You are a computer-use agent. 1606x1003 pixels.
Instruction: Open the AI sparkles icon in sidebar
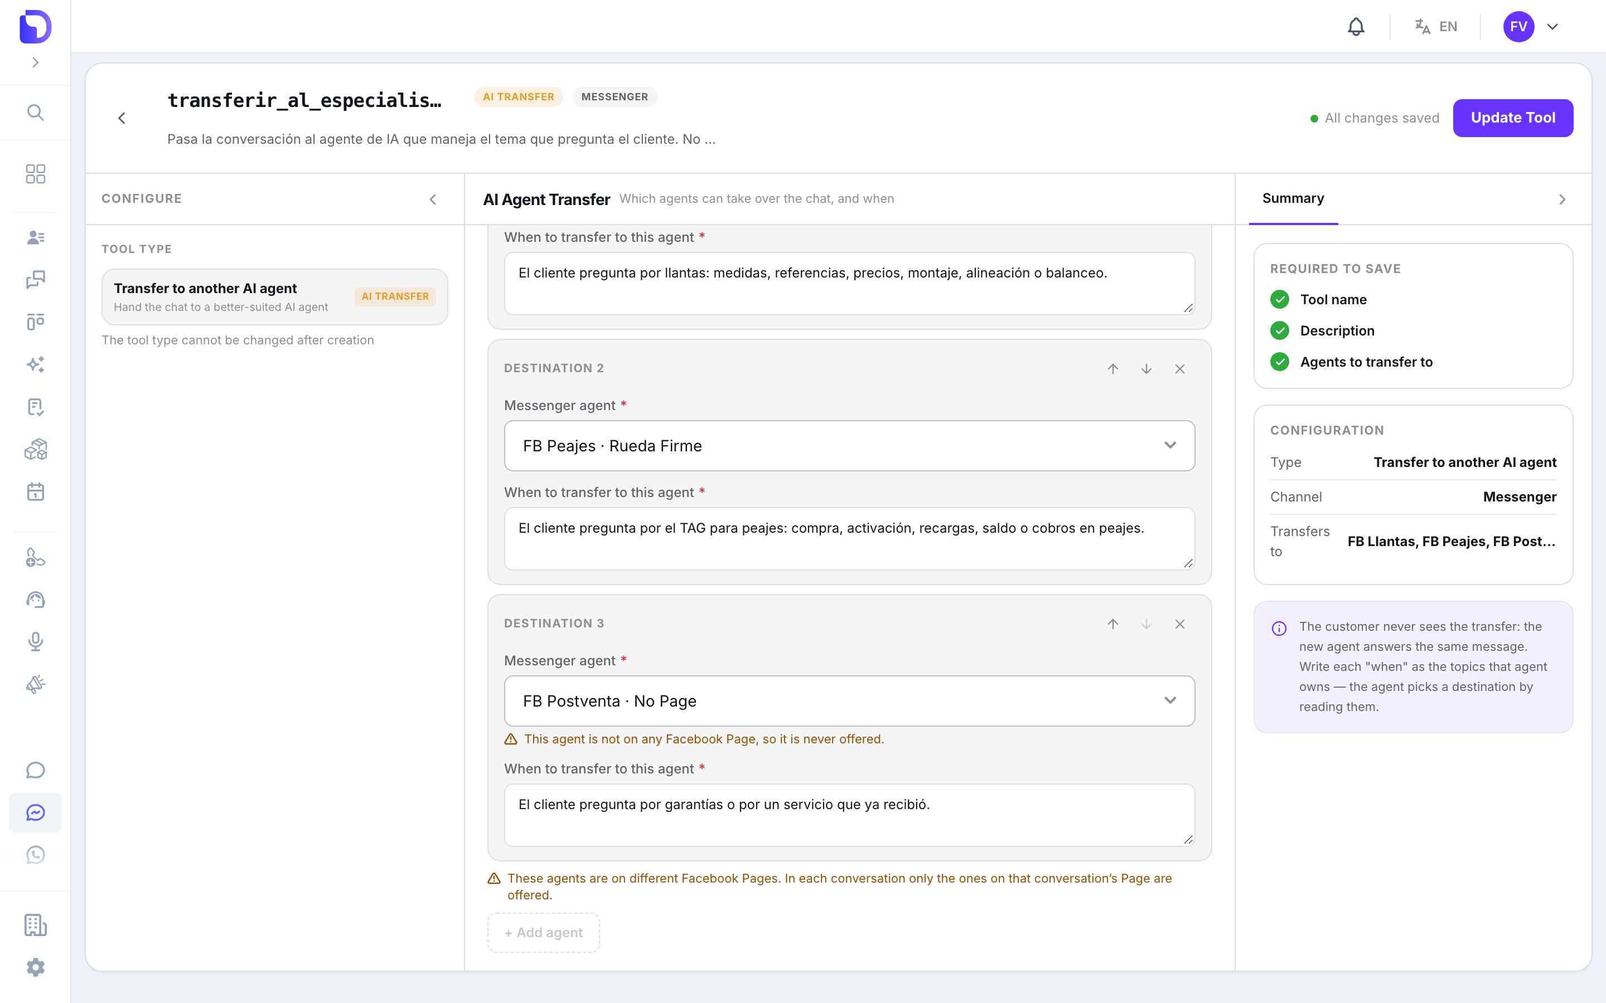point(35,364)
